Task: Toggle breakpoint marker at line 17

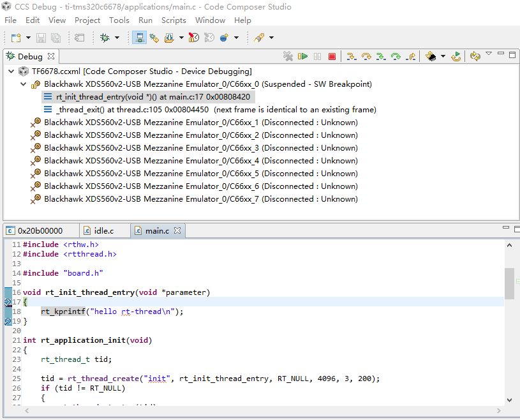Action: (8, 302)
